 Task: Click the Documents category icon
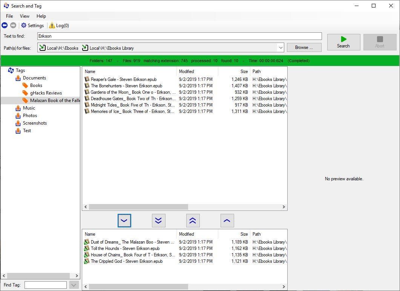pyautogui.click(x=18, y=78)
